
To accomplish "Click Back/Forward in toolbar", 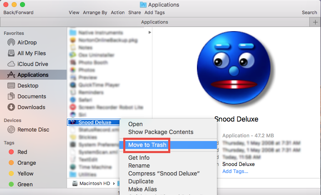I will pos(18,12).
